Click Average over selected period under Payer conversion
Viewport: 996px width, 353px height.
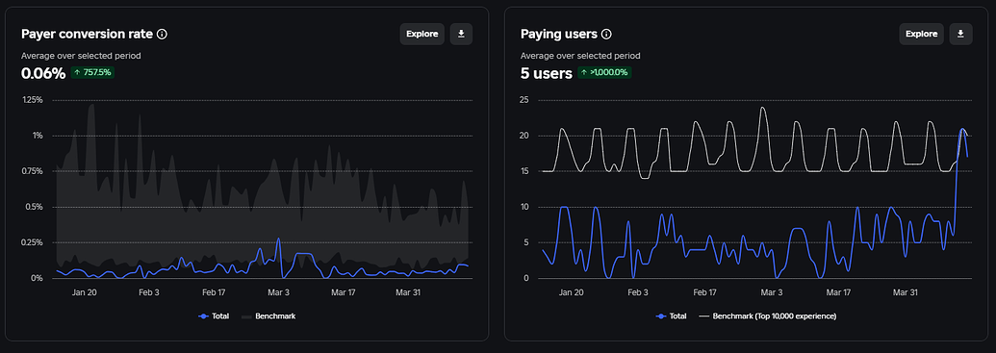pos(81,55)
